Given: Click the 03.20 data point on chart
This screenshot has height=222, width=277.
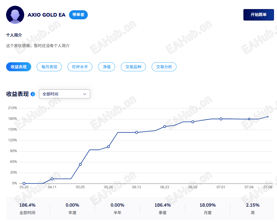Looking at the screenshot, I should [x=24, y=183].
